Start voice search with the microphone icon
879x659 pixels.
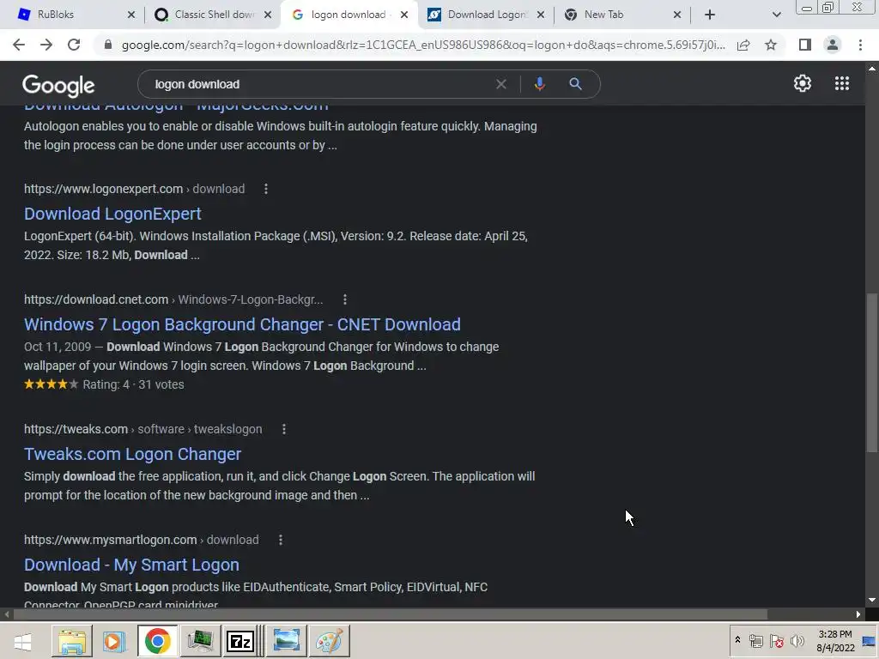pyautogui.click(x=539, y=84)
